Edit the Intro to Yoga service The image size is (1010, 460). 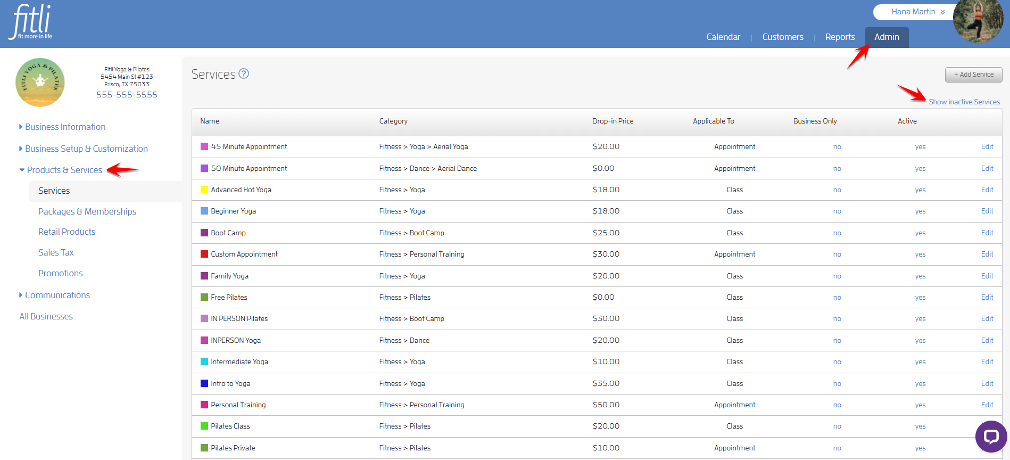(987, 383)
